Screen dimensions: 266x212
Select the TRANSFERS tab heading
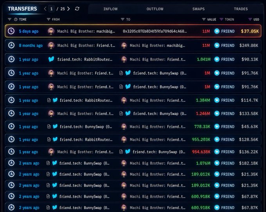coord(22,9)
